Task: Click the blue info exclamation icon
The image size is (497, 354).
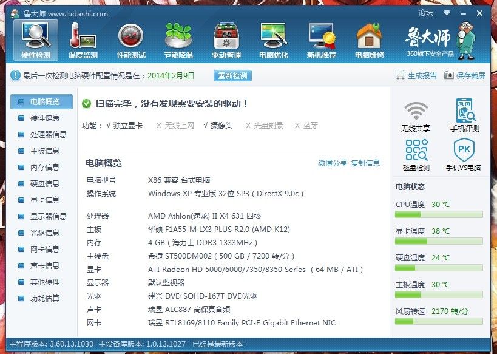Action: point(15,75)
